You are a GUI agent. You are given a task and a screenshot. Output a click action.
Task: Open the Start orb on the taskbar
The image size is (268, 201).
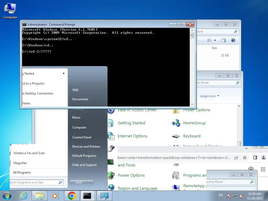click(x=7, y=196)
